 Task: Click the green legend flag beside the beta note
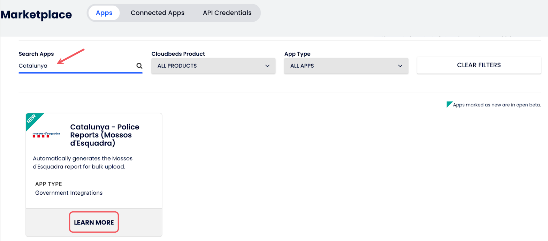pyautogui.click(x=449, y=104)
